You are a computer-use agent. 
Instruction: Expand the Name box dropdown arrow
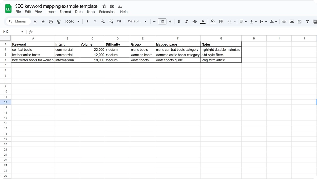(x=22, y=32)
